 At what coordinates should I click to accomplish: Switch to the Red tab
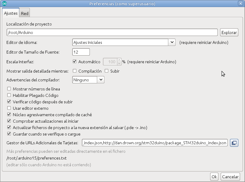(x=25, y=13)
